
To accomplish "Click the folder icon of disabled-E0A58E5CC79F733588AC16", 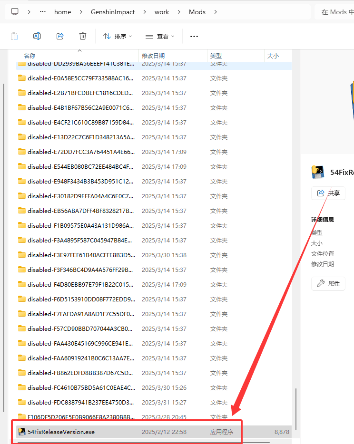I will point(22,78).
